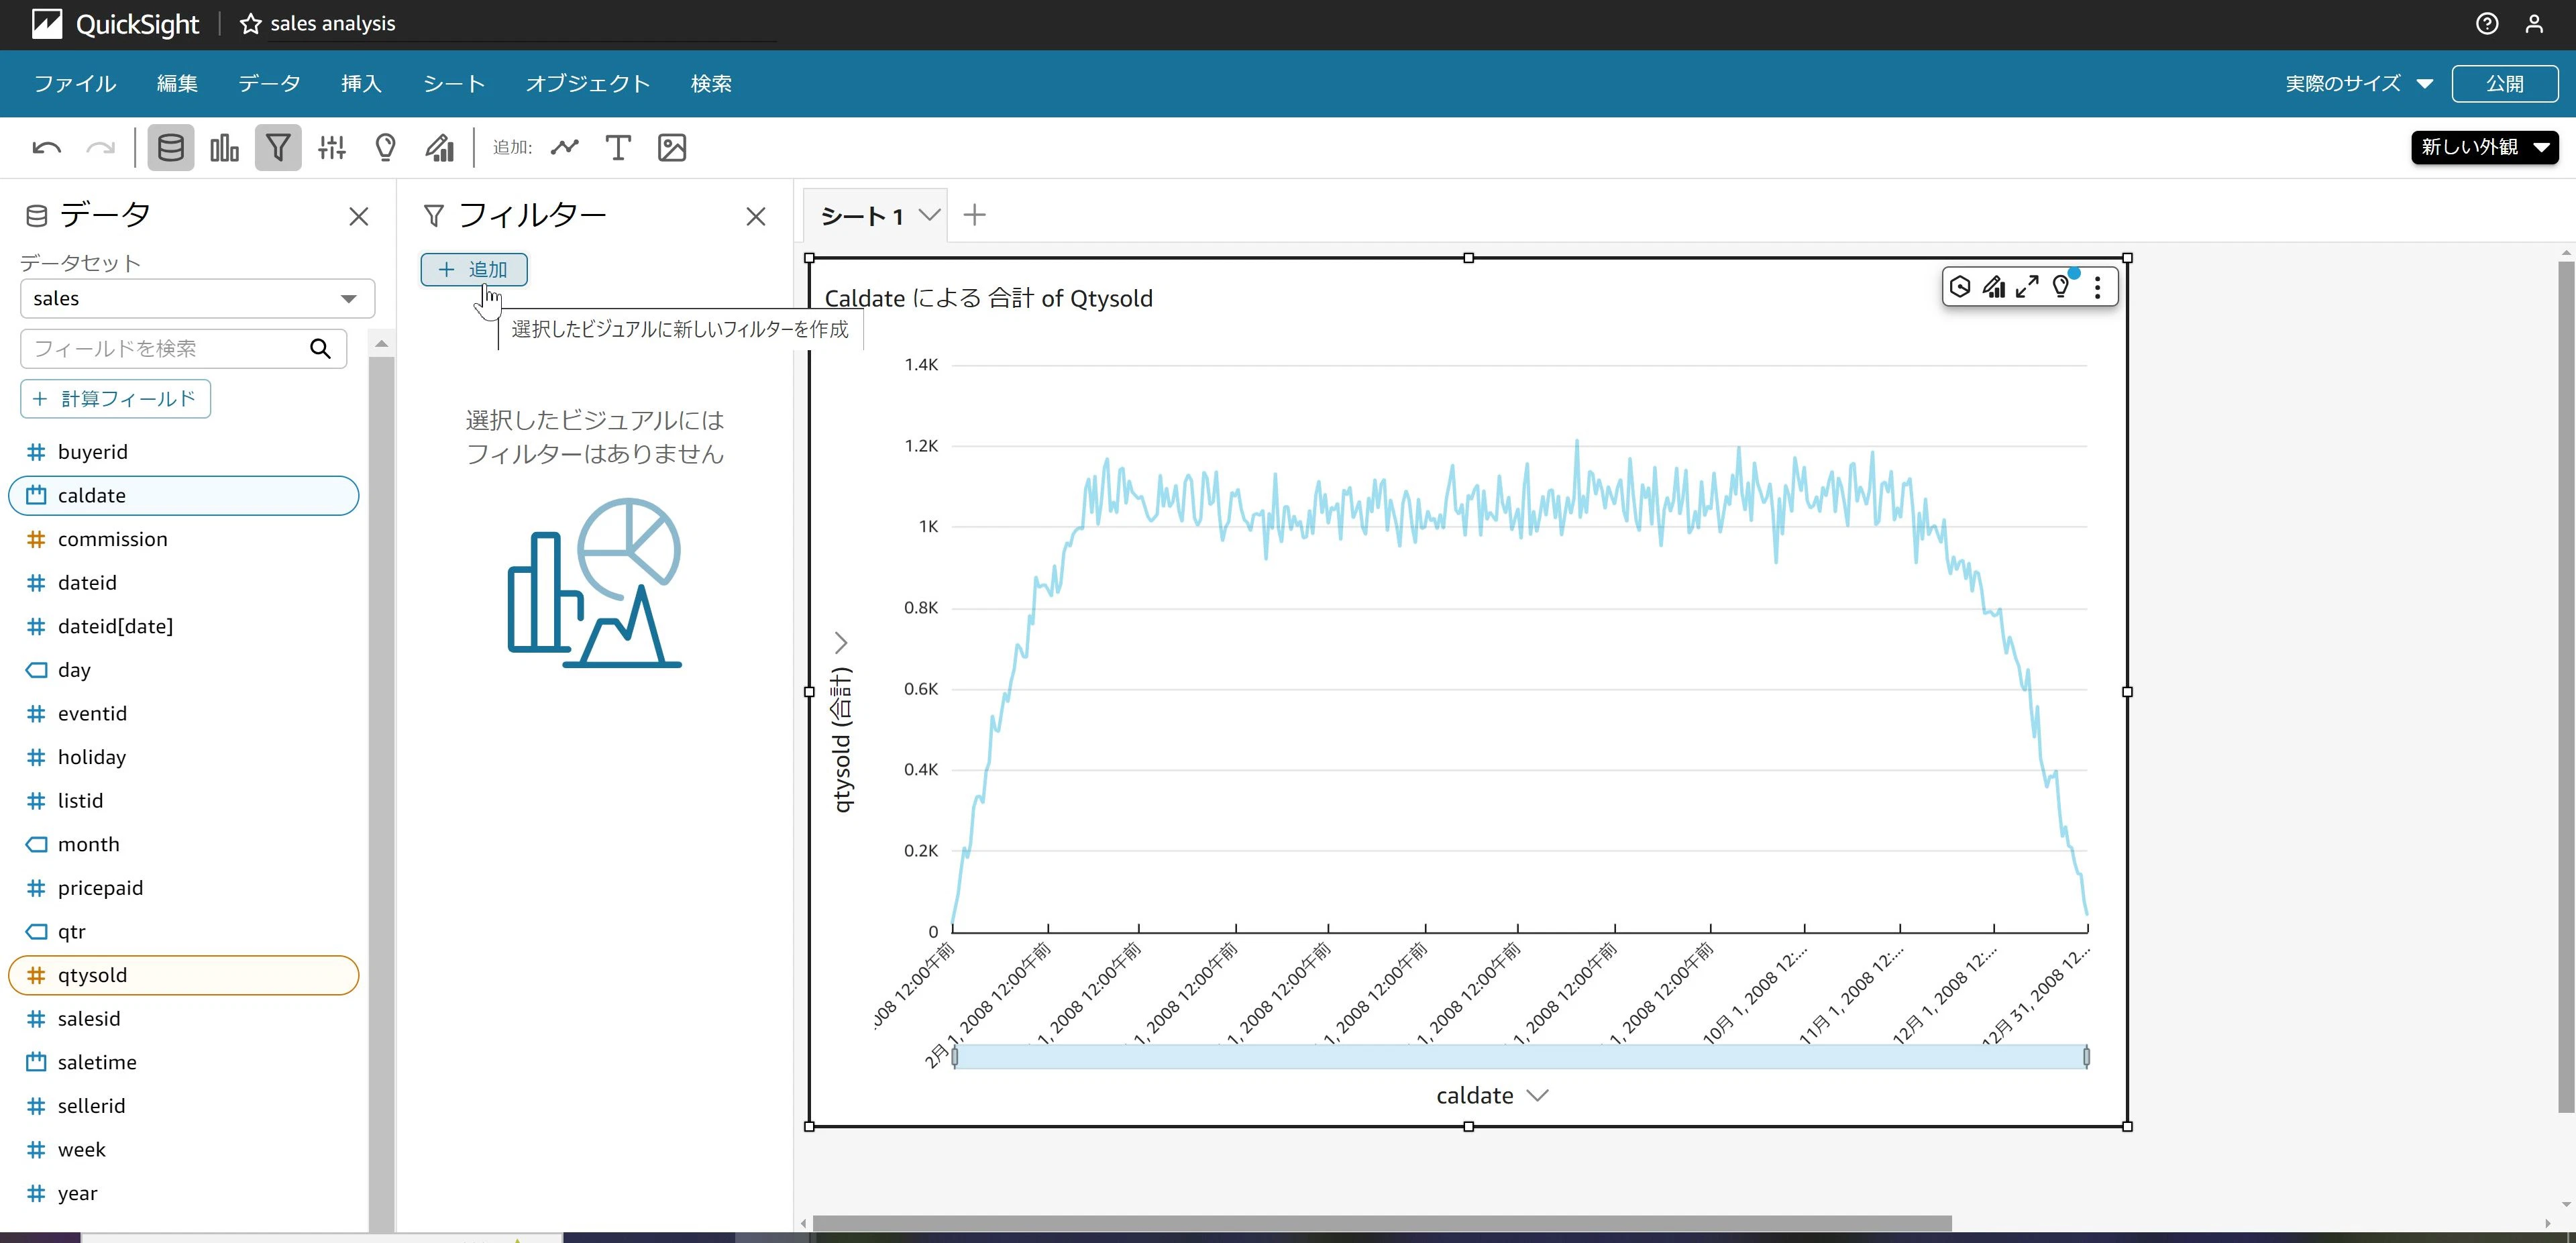
Task: Add a text box with T icon
Action: (x=618, y=148)
